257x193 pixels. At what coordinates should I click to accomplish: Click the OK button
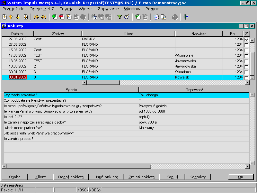[x=241, y=177]
